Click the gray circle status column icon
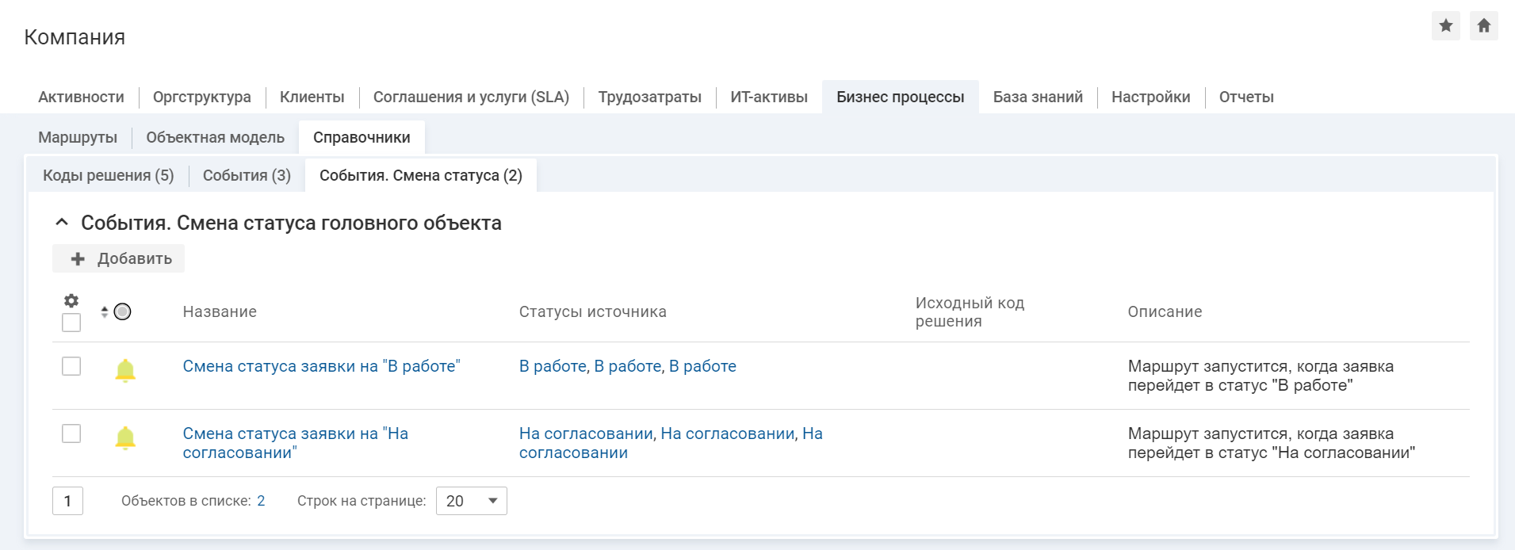Image resolution: width=1515 pixels, height=550 pixels. (122, 312)
